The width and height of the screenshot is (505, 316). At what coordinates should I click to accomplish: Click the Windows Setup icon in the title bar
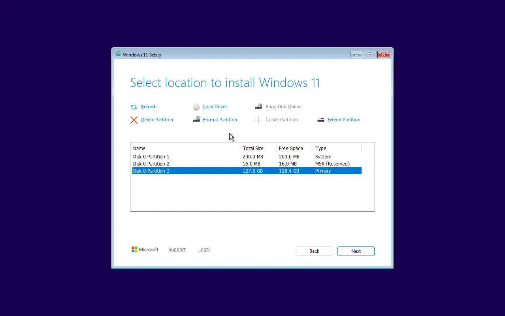[x=118, y=54]
